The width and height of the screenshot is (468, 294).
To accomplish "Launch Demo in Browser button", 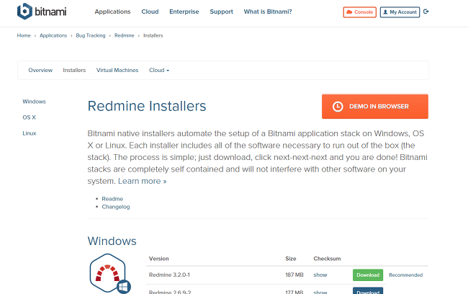I will [x=375, y=107].
